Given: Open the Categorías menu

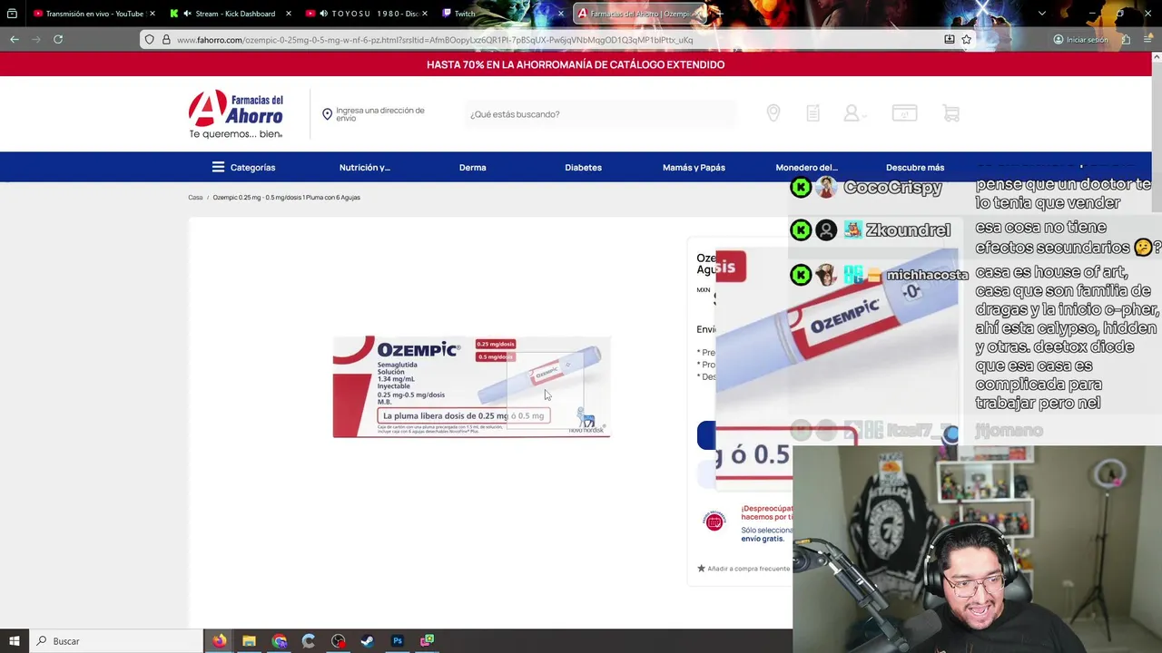Looking at the screenshot, I should coord(243,167).
